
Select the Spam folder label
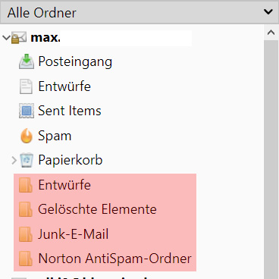click(55, 136)
